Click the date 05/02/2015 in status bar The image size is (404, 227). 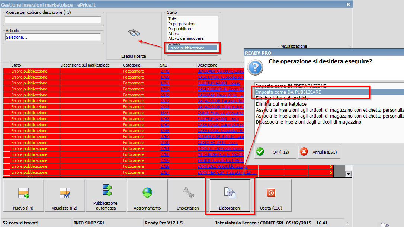pyautogui.click(x=299, y=223)
